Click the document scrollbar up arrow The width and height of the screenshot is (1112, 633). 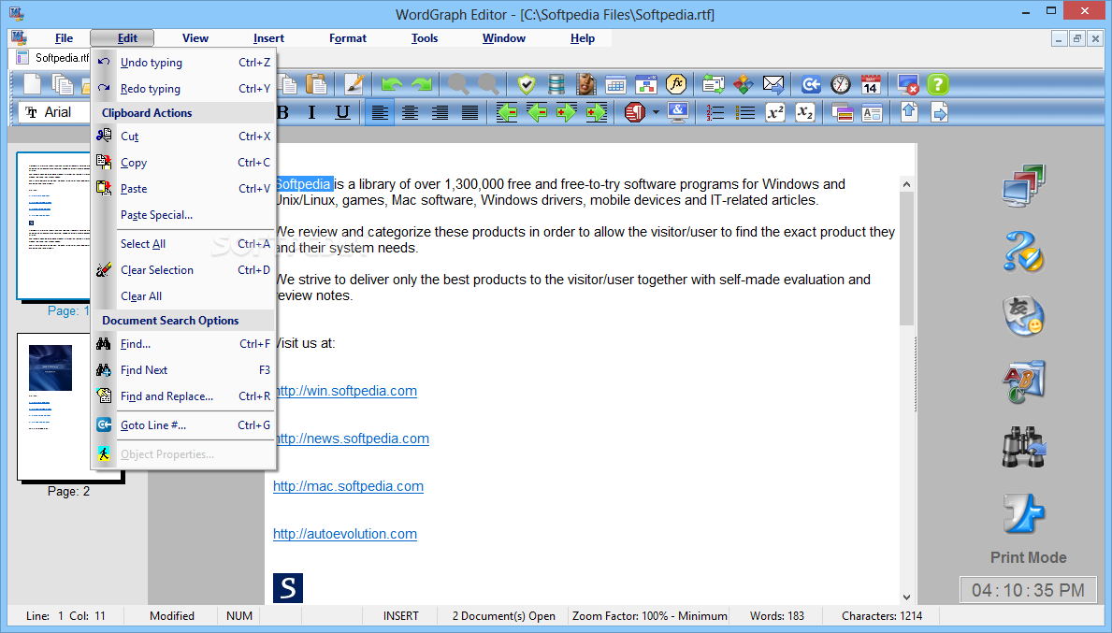(x=906, y=184)
